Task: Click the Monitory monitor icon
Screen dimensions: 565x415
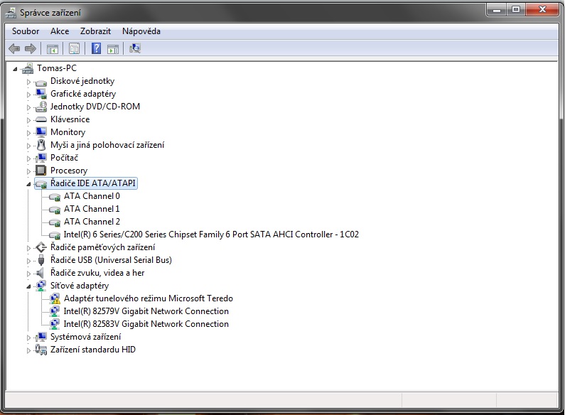Action: click(41, 132)
